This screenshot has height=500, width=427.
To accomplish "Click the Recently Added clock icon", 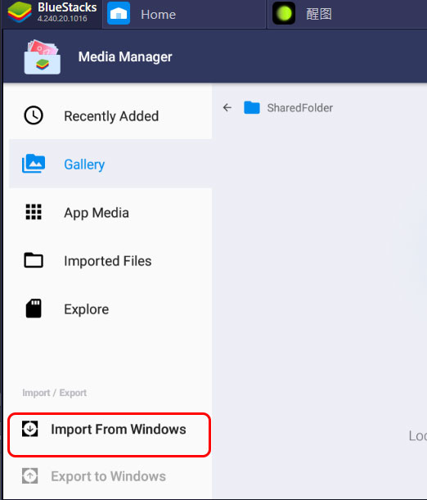I will point(34,115).
